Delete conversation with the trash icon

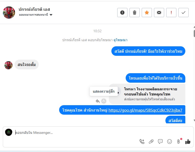[135, 13]
